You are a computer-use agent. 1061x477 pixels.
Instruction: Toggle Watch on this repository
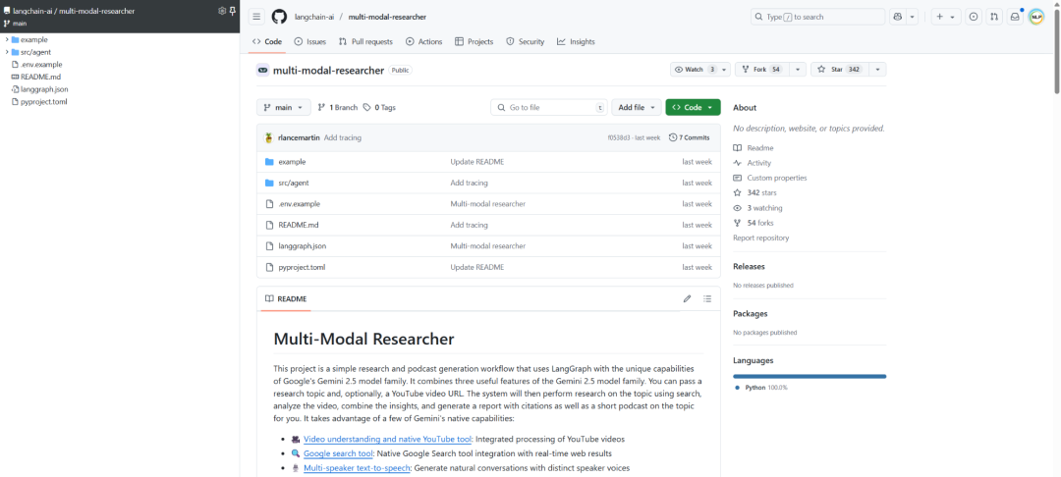click(x=695, y=70)
